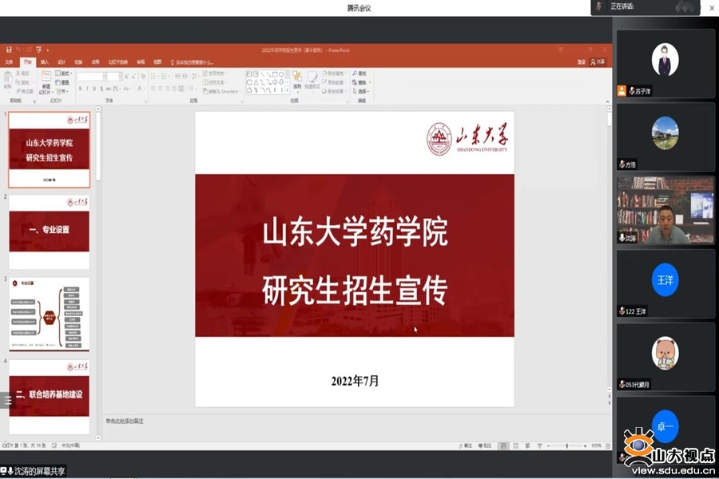This screenshot has width=719, height=479.
Task: Toggle Italic formatting in font group
Action: (x=86, y=89)
